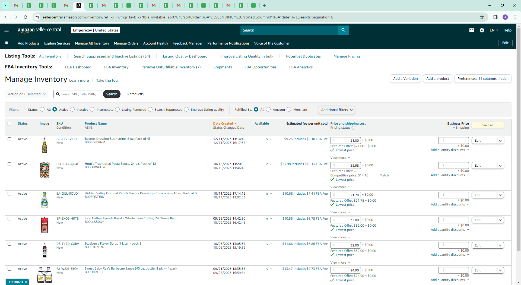The width and height of the screenshot is (521, 285).
Task: Open Account Health menu item
Action: click(x=155, y=43)
